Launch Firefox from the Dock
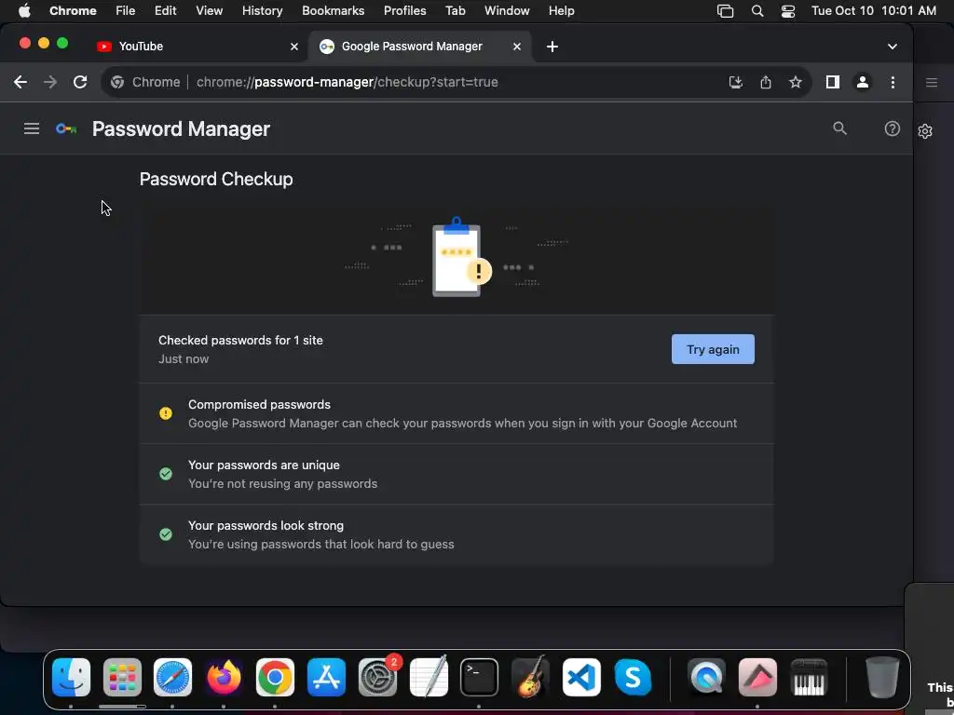The height and width of the screenshot is (715, 954). [224, 677]
